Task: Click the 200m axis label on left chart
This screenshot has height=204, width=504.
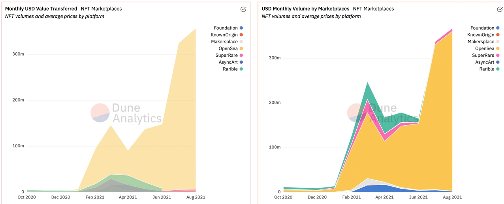Action: tap(19, 100)
